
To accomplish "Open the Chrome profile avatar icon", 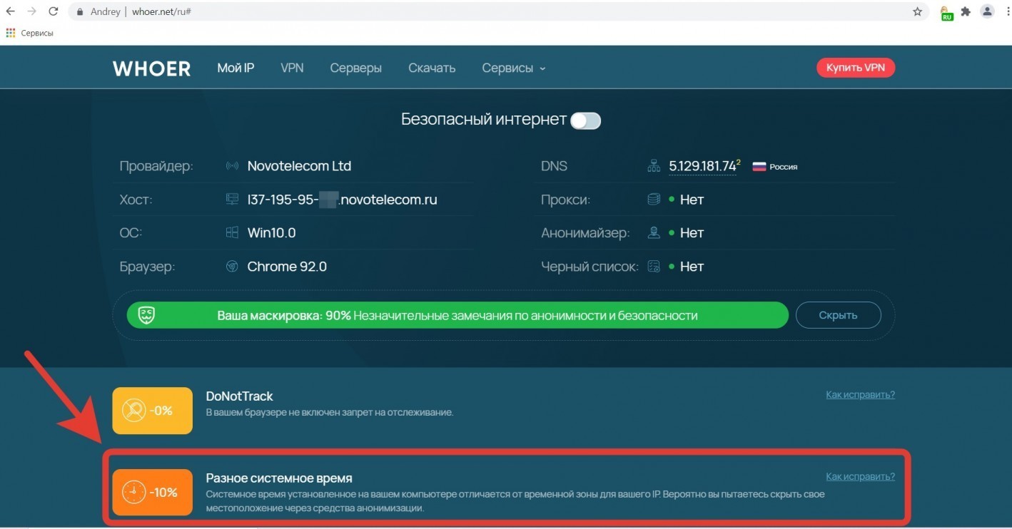I will tap(987, 11).
